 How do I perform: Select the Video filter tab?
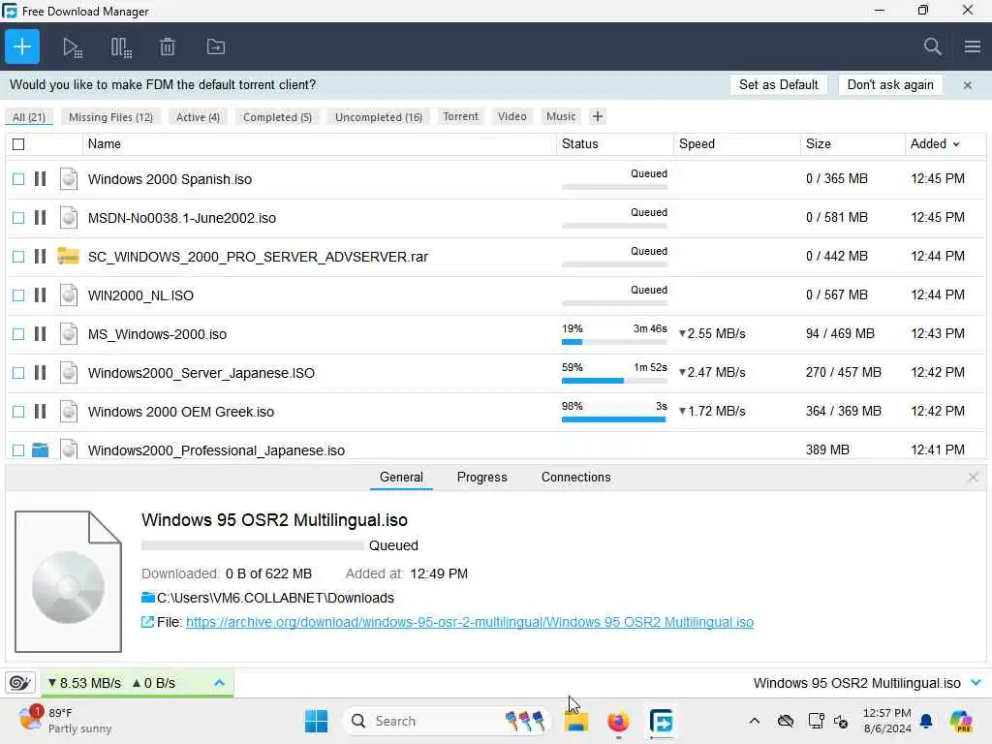click(511, 116)
